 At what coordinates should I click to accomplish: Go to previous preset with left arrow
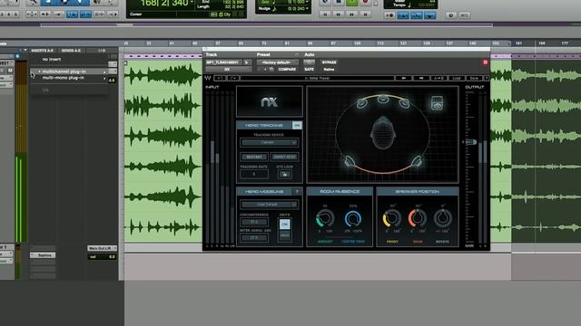click(403, 78)
